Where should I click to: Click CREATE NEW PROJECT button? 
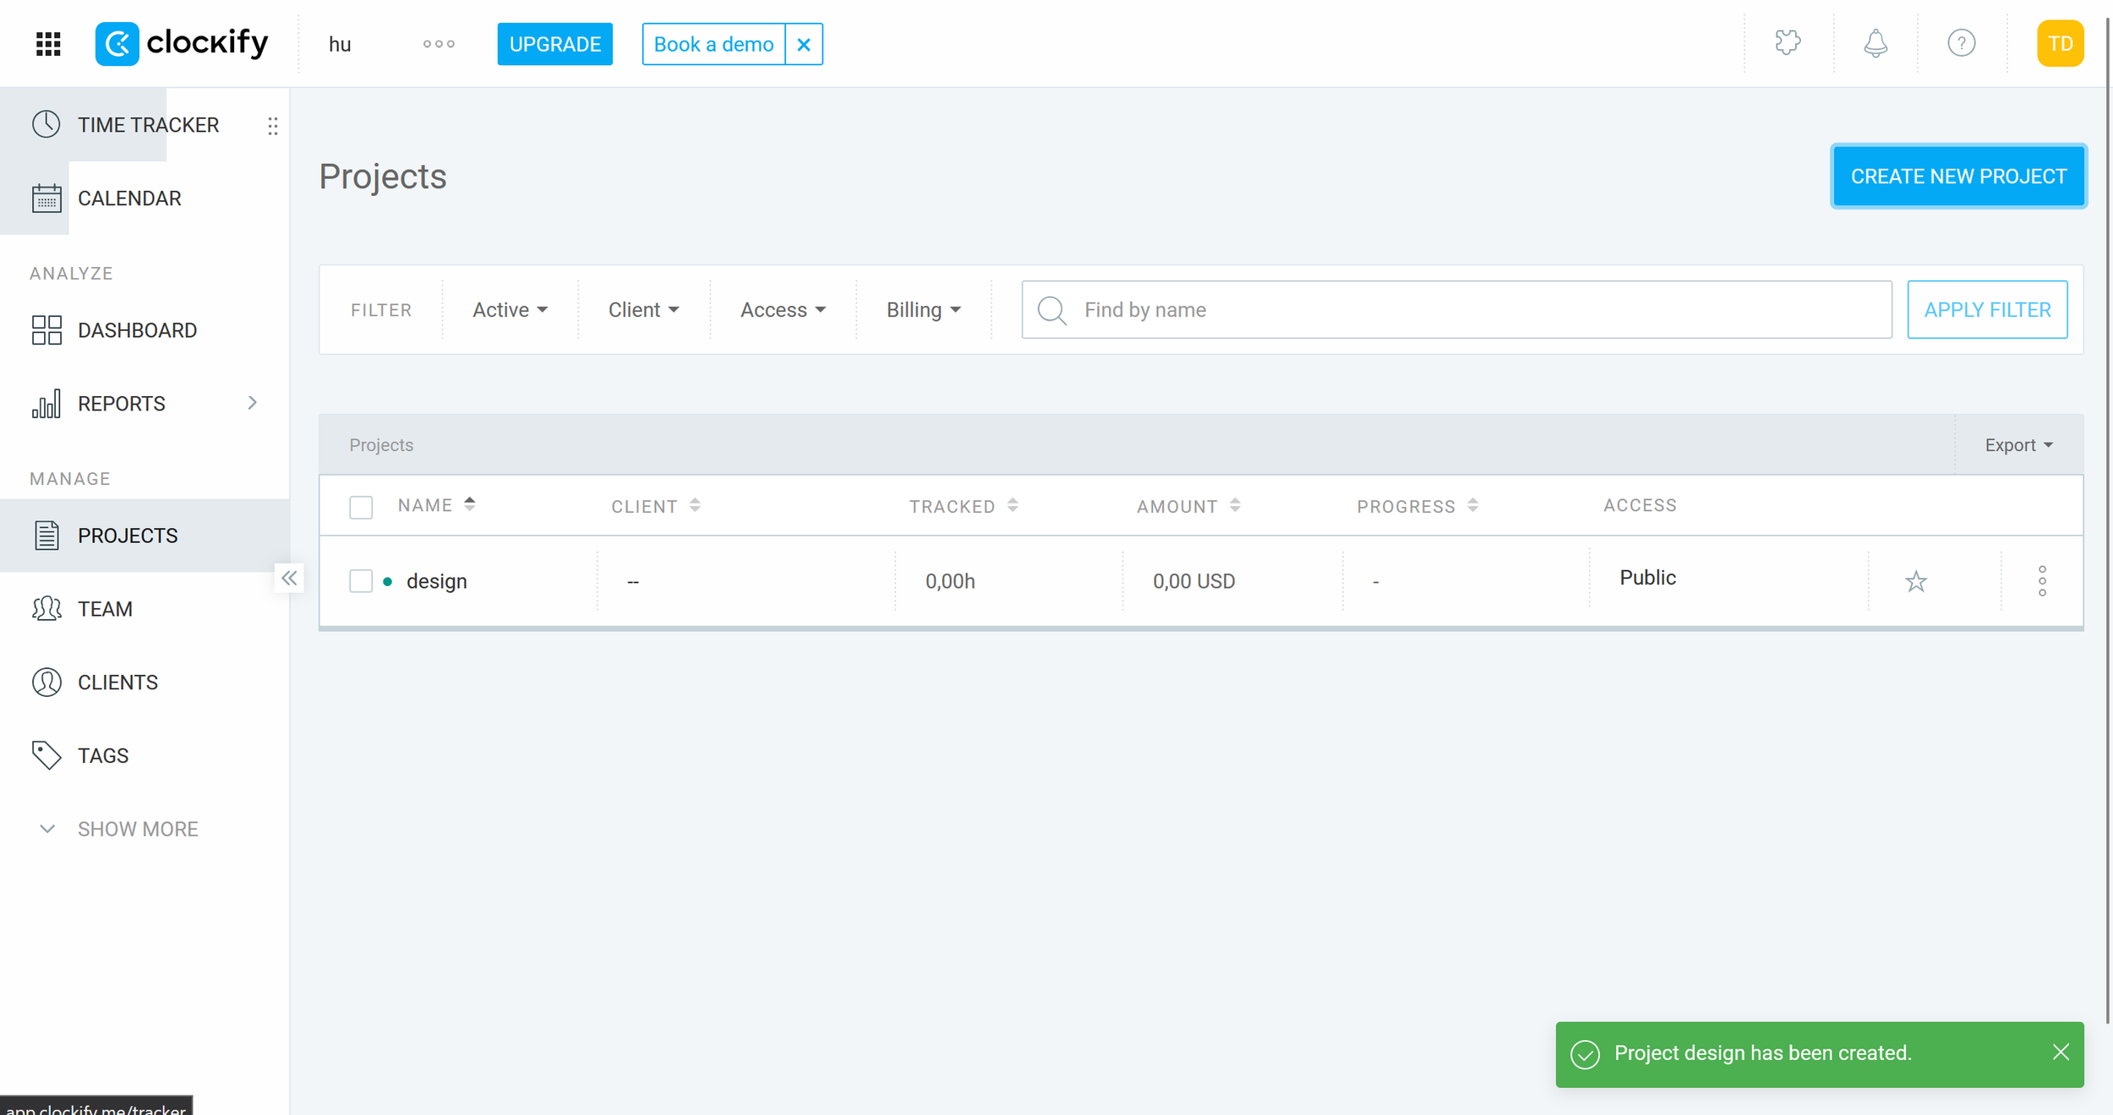coord(1958,177)
